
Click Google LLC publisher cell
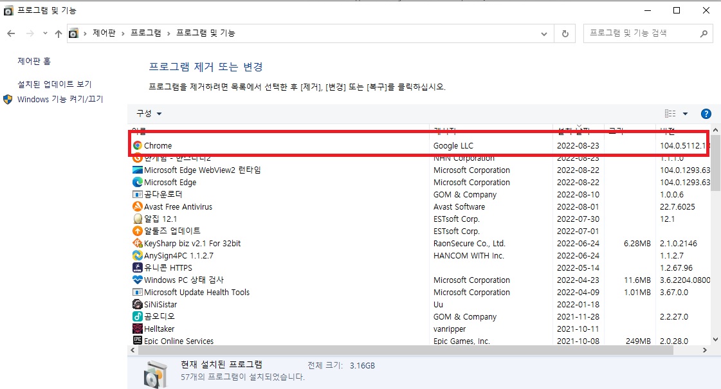[453, 145]
